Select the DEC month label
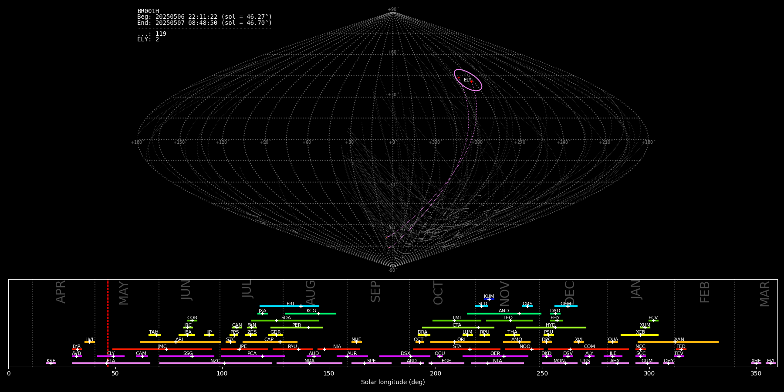The height and width of the screenshot is (392, 784). point(570,293)
